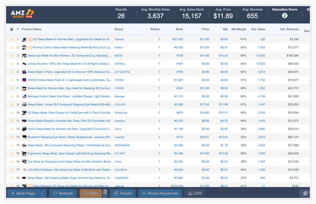Export results to CSV
The image size is (316, 204).
coord(195,193)
